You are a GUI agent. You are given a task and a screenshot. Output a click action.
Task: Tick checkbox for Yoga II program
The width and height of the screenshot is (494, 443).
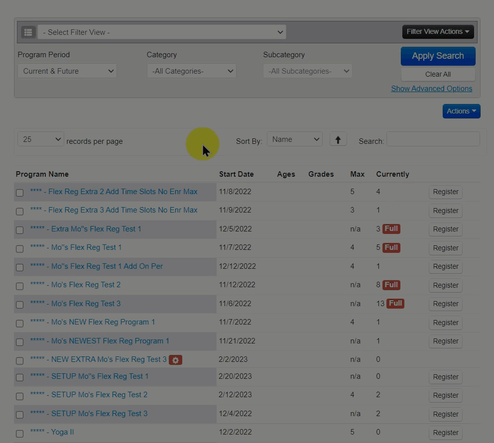click(20, 434)
